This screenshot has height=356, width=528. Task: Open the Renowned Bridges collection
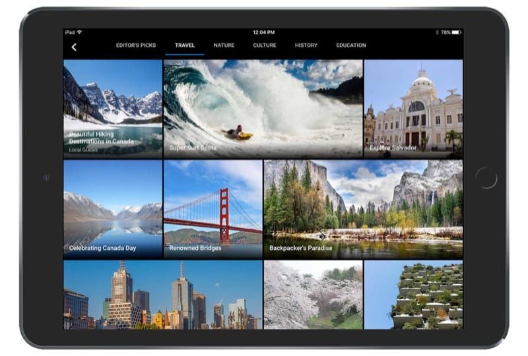pos(213,208)
